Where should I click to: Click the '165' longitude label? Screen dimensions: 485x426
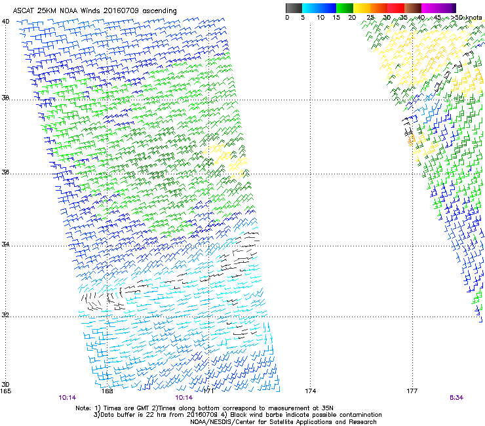point(5,391)
